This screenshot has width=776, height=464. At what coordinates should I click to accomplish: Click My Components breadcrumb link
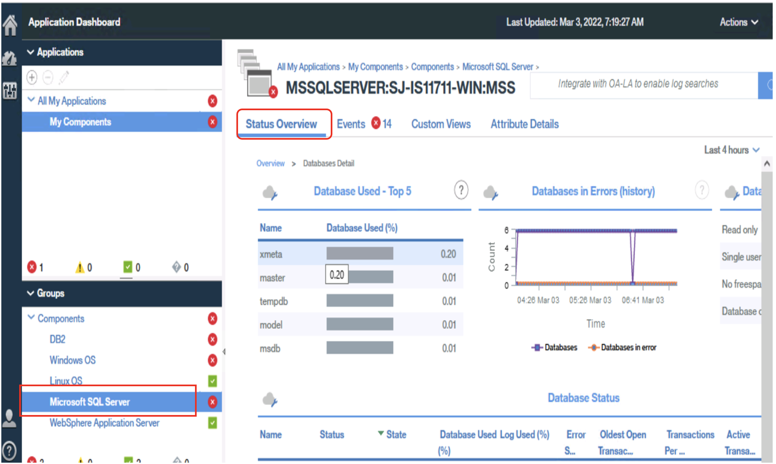375,67
